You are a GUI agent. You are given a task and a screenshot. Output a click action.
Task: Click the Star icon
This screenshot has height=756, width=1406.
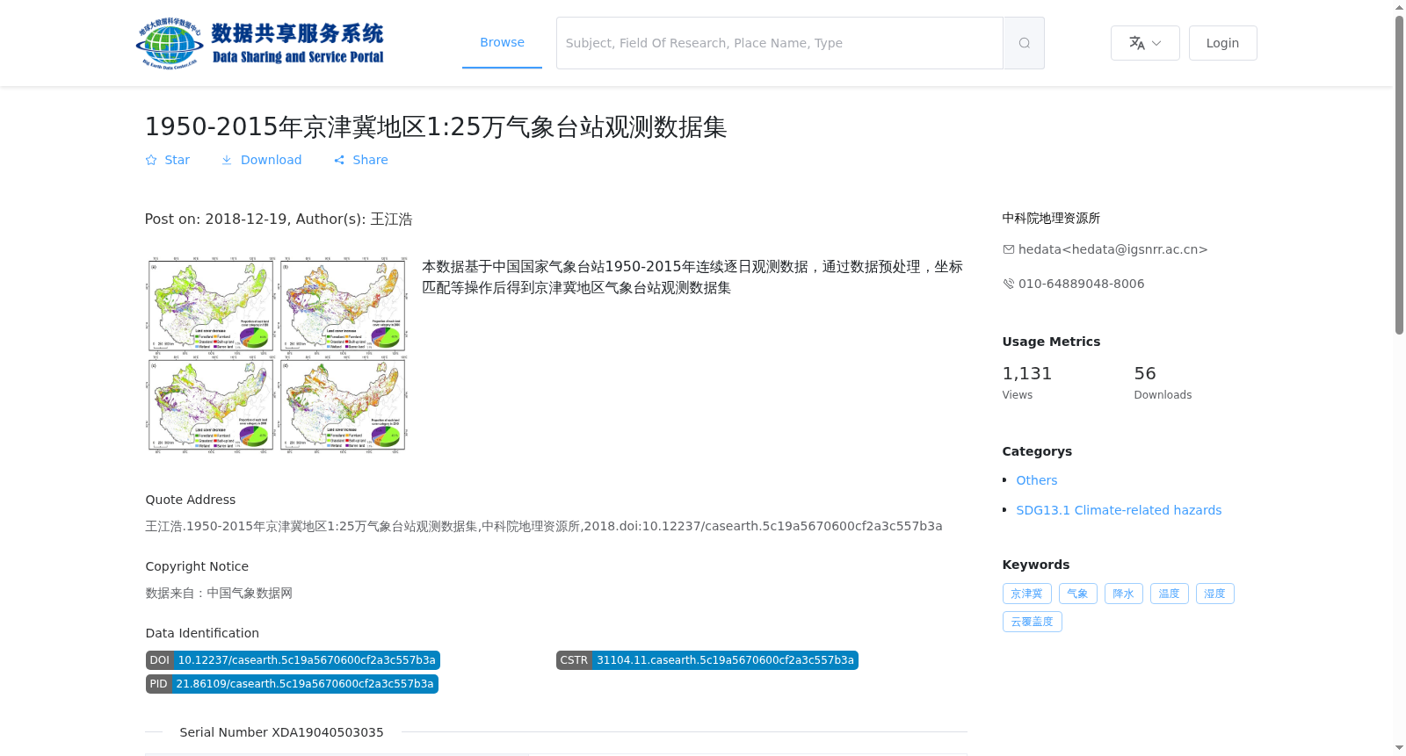click(x=151, y=160)
